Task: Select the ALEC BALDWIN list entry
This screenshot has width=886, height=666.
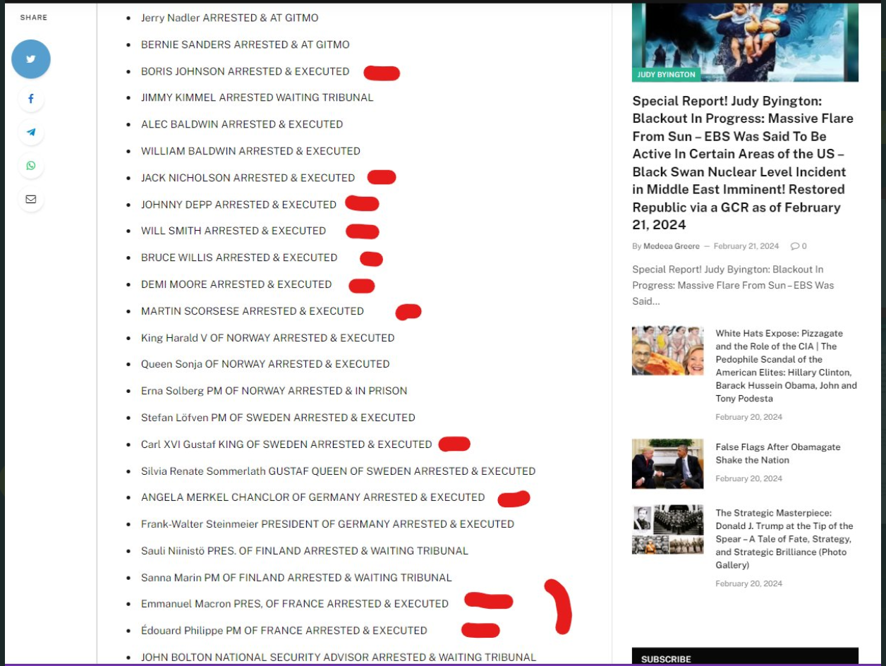Action: (241, 124)
